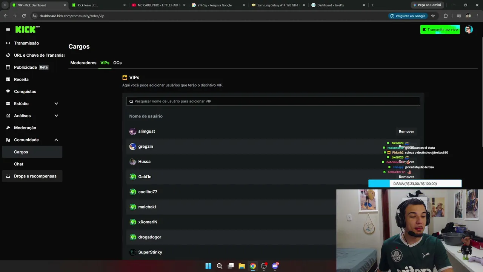The image size is (483, 272).
Task: Click the Conquistas trophy icon
Action: [x=8, y=91]
